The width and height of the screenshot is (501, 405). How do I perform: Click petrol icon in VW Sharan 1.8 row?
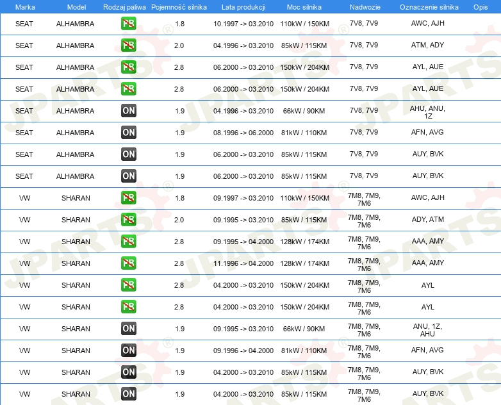tap(128, 198)
